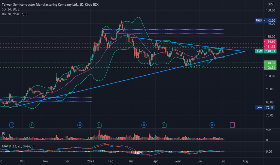Click the TSM 118.91 current price tag
This screenshot has width=280, height=165.
pos(266,51)
